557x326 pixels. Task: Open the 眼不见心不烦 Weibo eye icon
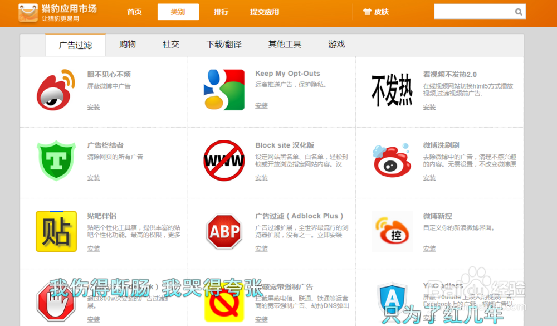click(x=56, y=90)
